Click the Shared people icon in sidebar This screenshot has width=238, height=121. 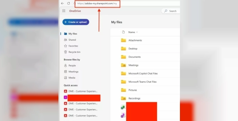tap(65, 40)
